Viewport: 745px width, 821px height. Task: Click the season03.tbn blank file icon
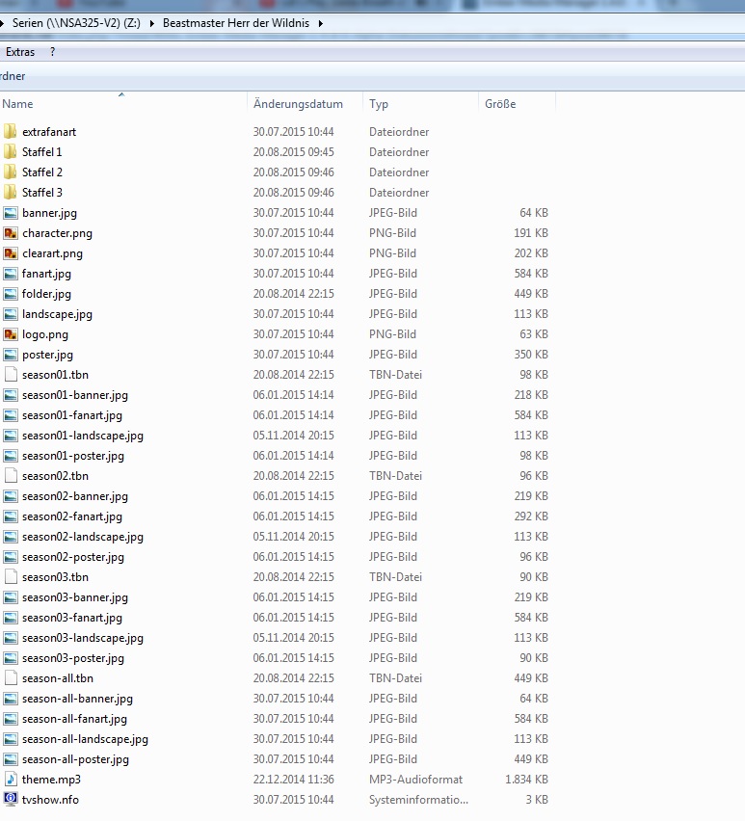point(11,577)
